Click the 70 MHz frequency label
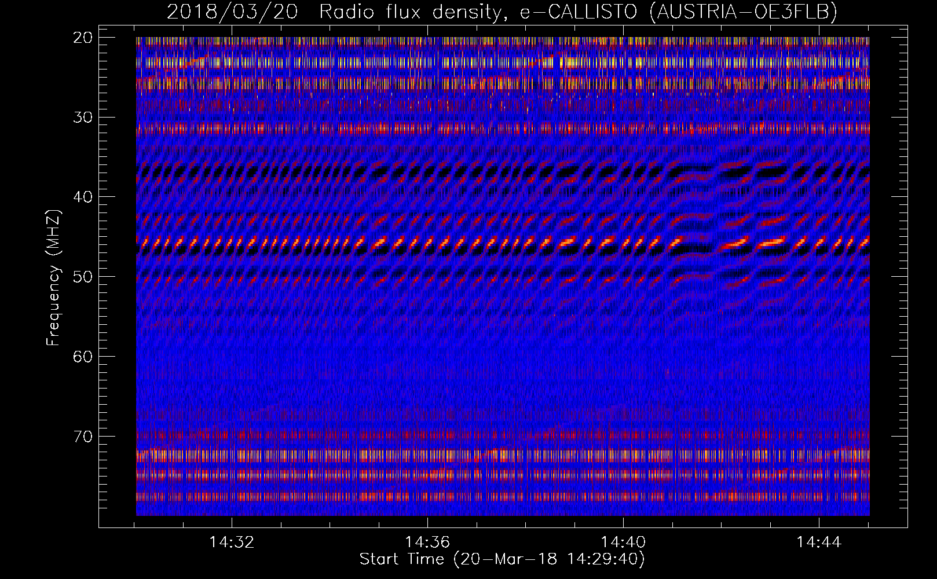The image size is (937, 579). pos(83,437)
